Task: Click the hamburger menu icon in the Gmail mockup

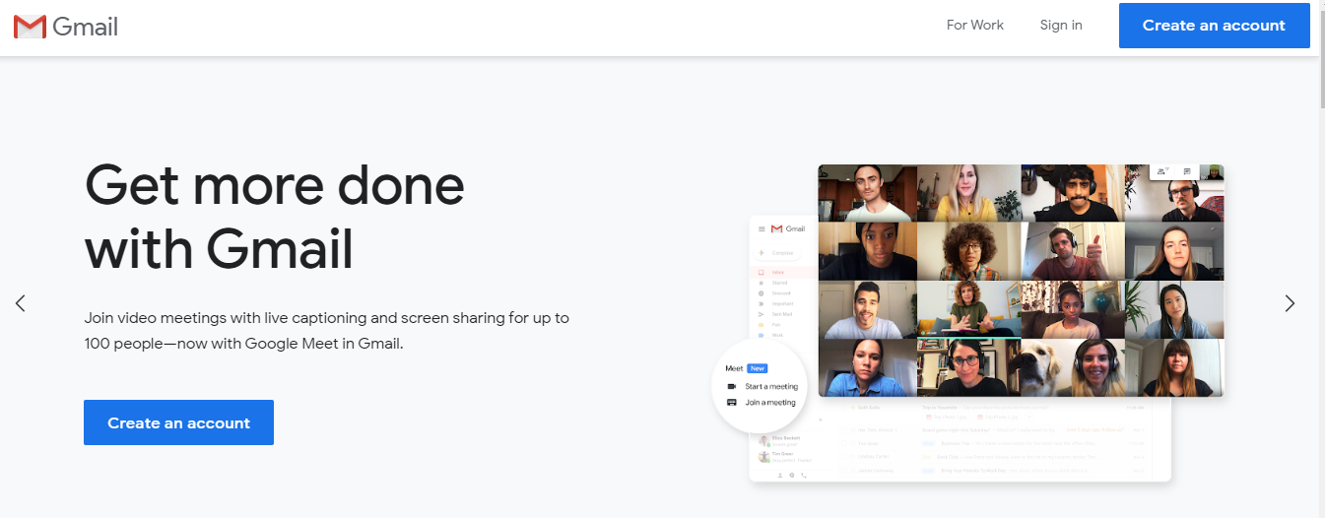Action: point(762,228)
